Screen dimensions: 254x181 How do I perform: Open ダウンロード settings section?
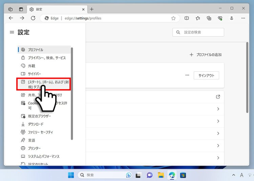[44, 124]
